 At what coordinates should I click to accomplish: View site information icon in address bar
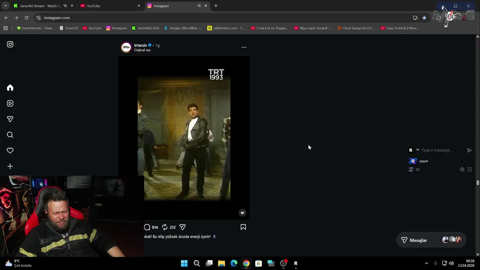coord(38,18)
